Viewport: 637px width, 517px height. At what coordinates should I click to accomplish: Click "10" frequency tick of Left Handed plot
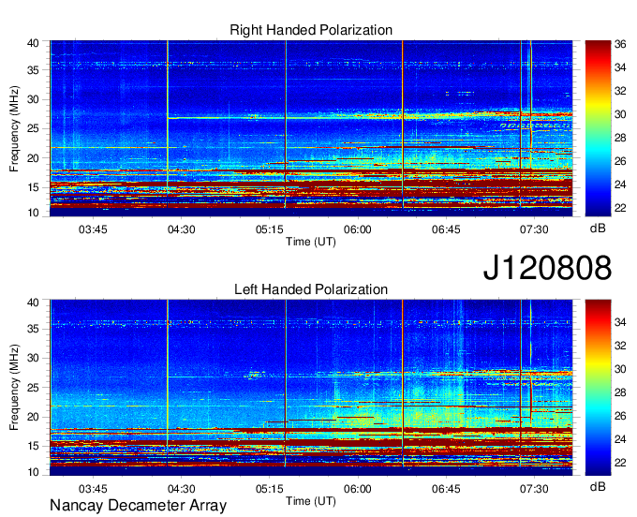pyautogui.click(x=33, y=472)
